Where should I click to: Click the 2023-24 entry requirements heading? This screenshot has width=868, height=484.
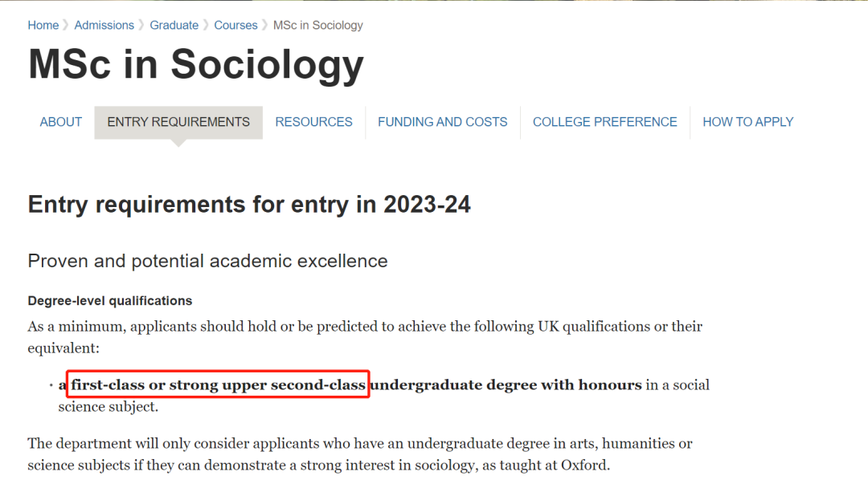(249, 205)
